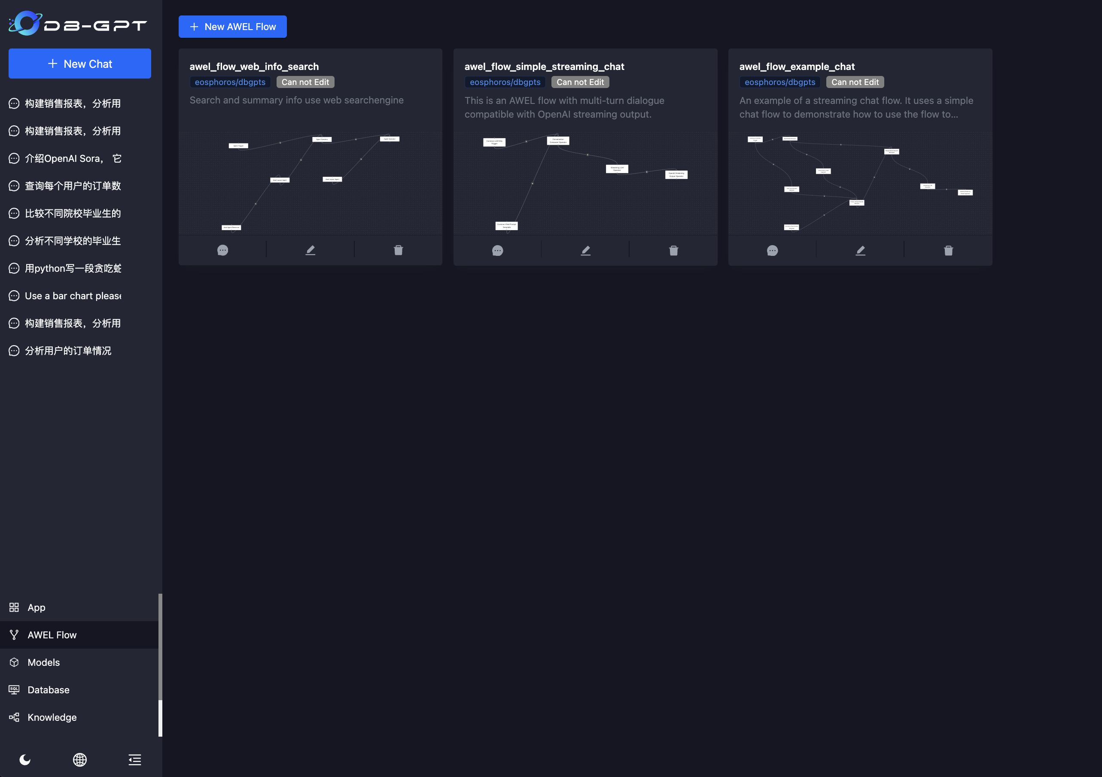Delete the awel_flow_simple_streaming_chat flow
The image size is (1102, 777).
pos(673,250)
